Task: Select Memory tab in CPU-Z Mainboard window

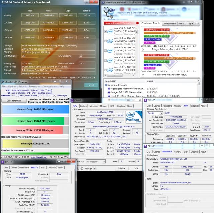Action: click(177, 152)
